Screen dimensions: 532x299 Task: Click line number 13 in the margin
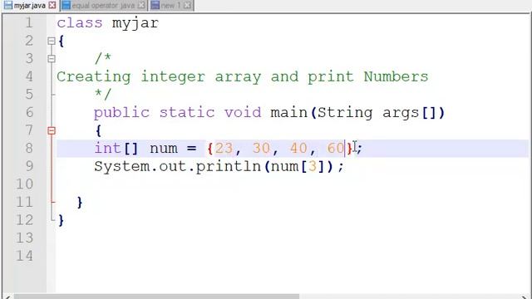24,238
